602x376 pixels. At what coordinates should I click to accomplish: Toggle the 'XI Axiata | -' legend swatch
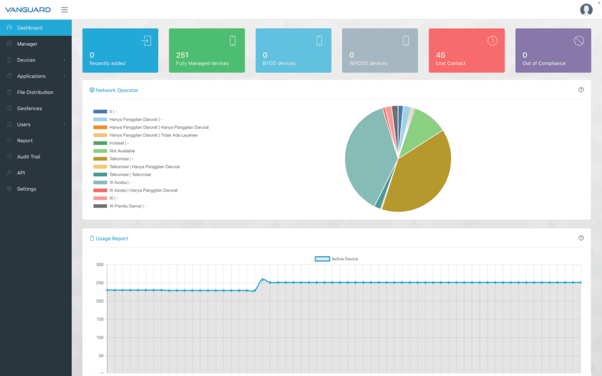click(100, 182)
